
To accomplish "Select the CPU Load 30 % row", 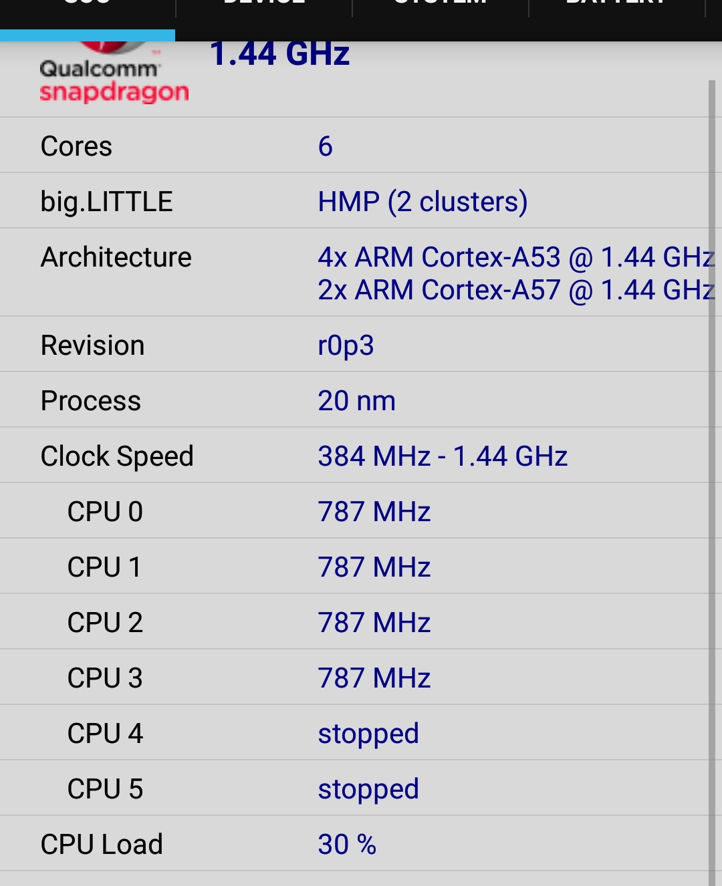I will 354,844.
